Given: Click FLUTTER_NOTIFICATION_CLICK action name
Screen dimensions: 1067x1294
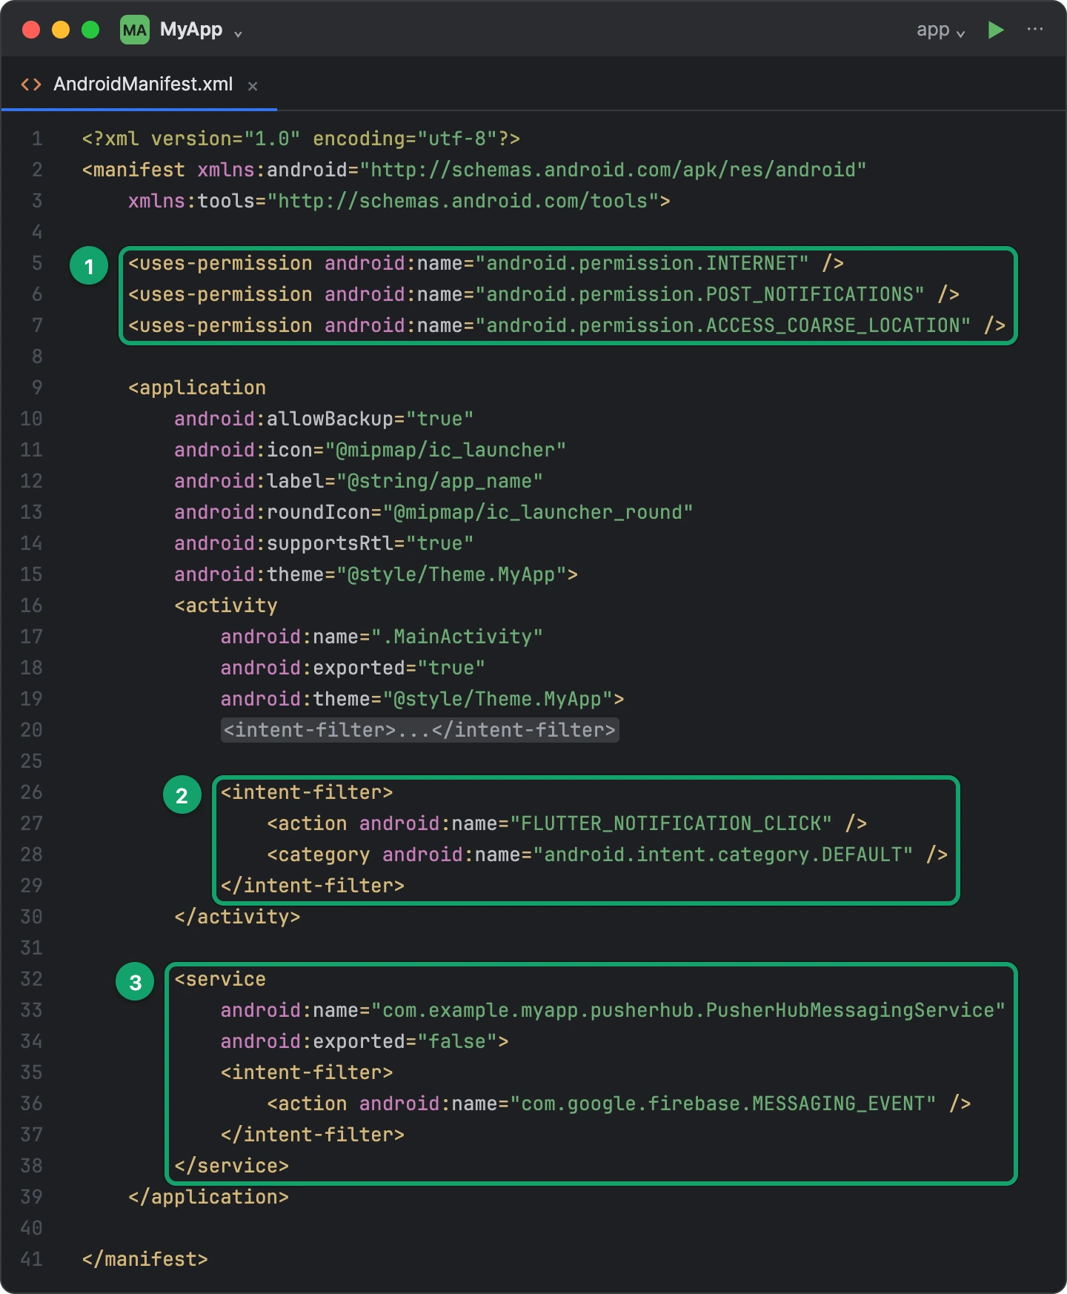Looking at the screenshot, I should click(671, 823).
